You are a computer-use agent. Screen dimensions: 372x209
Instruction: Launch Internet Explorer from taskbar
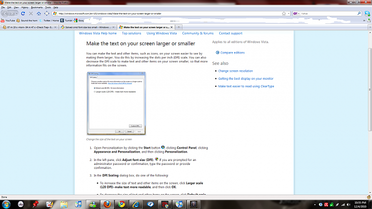click(x=136, y=204)
